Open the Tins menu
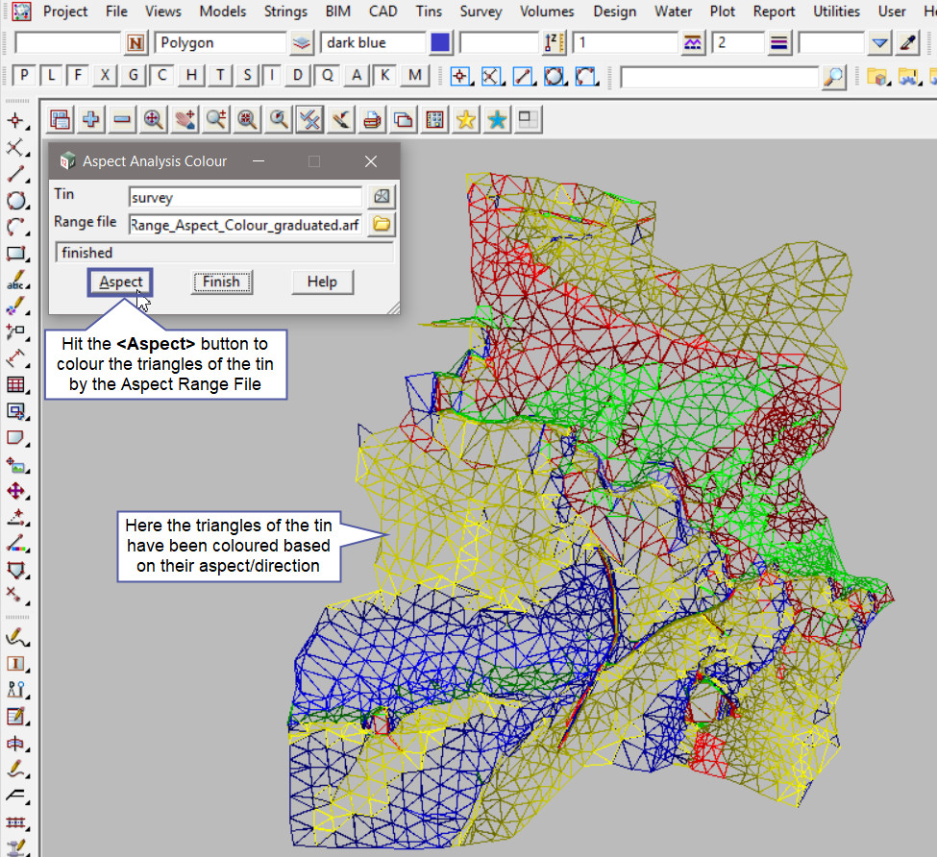Image resolution: width=937 pixels, height=857 pixels. pos(430,12)
